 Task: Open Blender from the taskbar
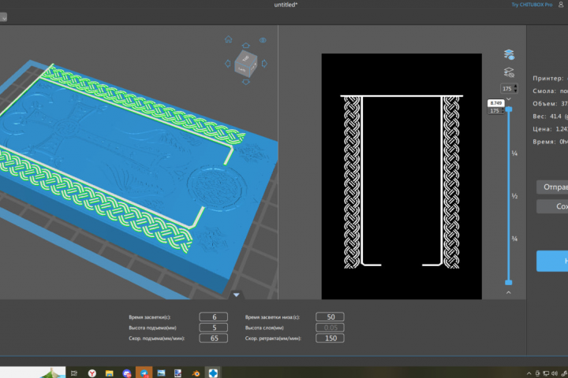tap(196, 373)
